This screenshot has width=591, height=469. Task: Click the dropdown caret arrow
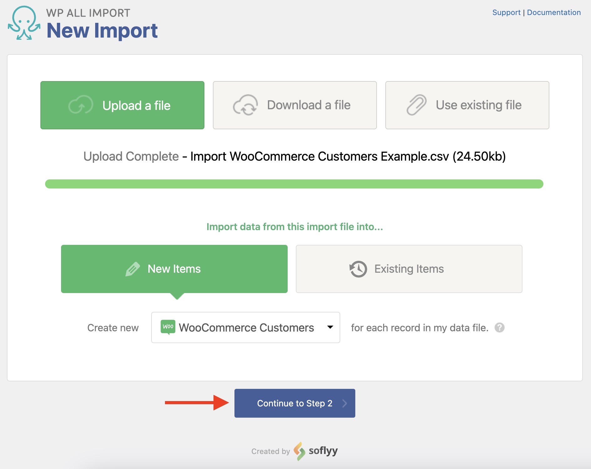(330, 327)
